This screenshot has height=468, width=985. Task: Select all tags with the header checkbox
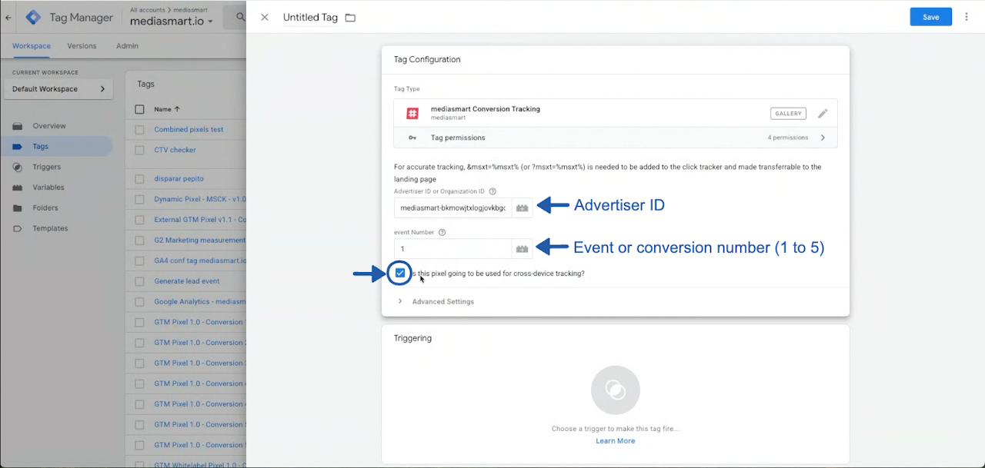[x=139, y=109]
